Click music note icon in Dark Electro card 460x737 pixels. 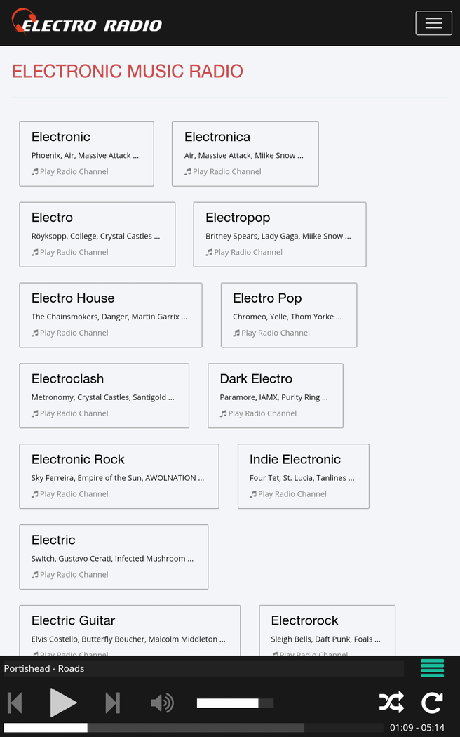[x=223, y=413]
